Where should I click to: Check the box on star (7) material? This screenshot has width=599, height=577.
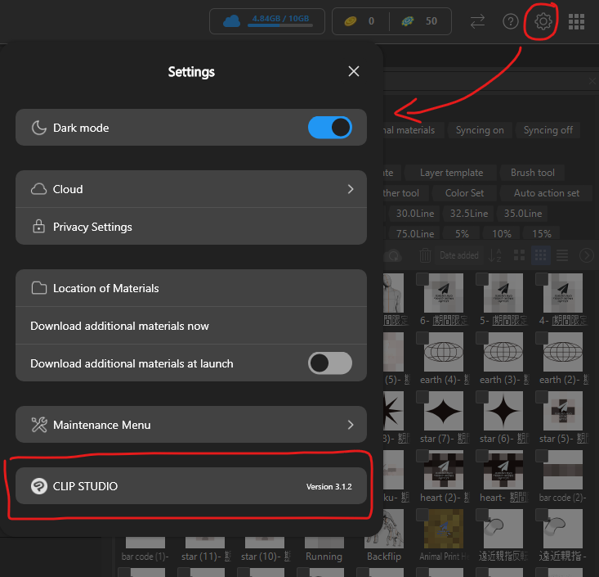tap(422, 397)
